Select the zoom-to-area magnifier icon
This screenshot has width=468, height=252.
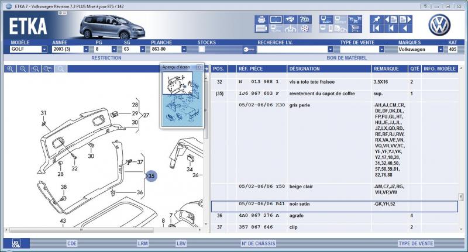(x=35, y=69)
